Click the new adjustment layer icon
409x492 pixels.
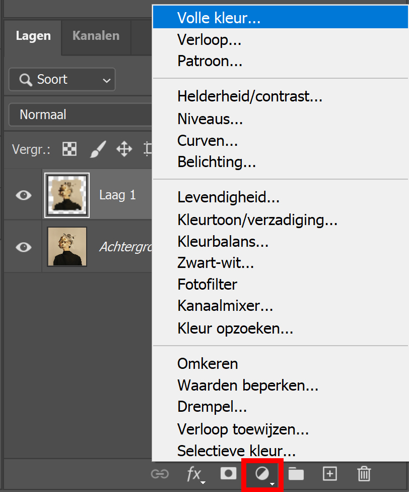[x=263, y=474]
